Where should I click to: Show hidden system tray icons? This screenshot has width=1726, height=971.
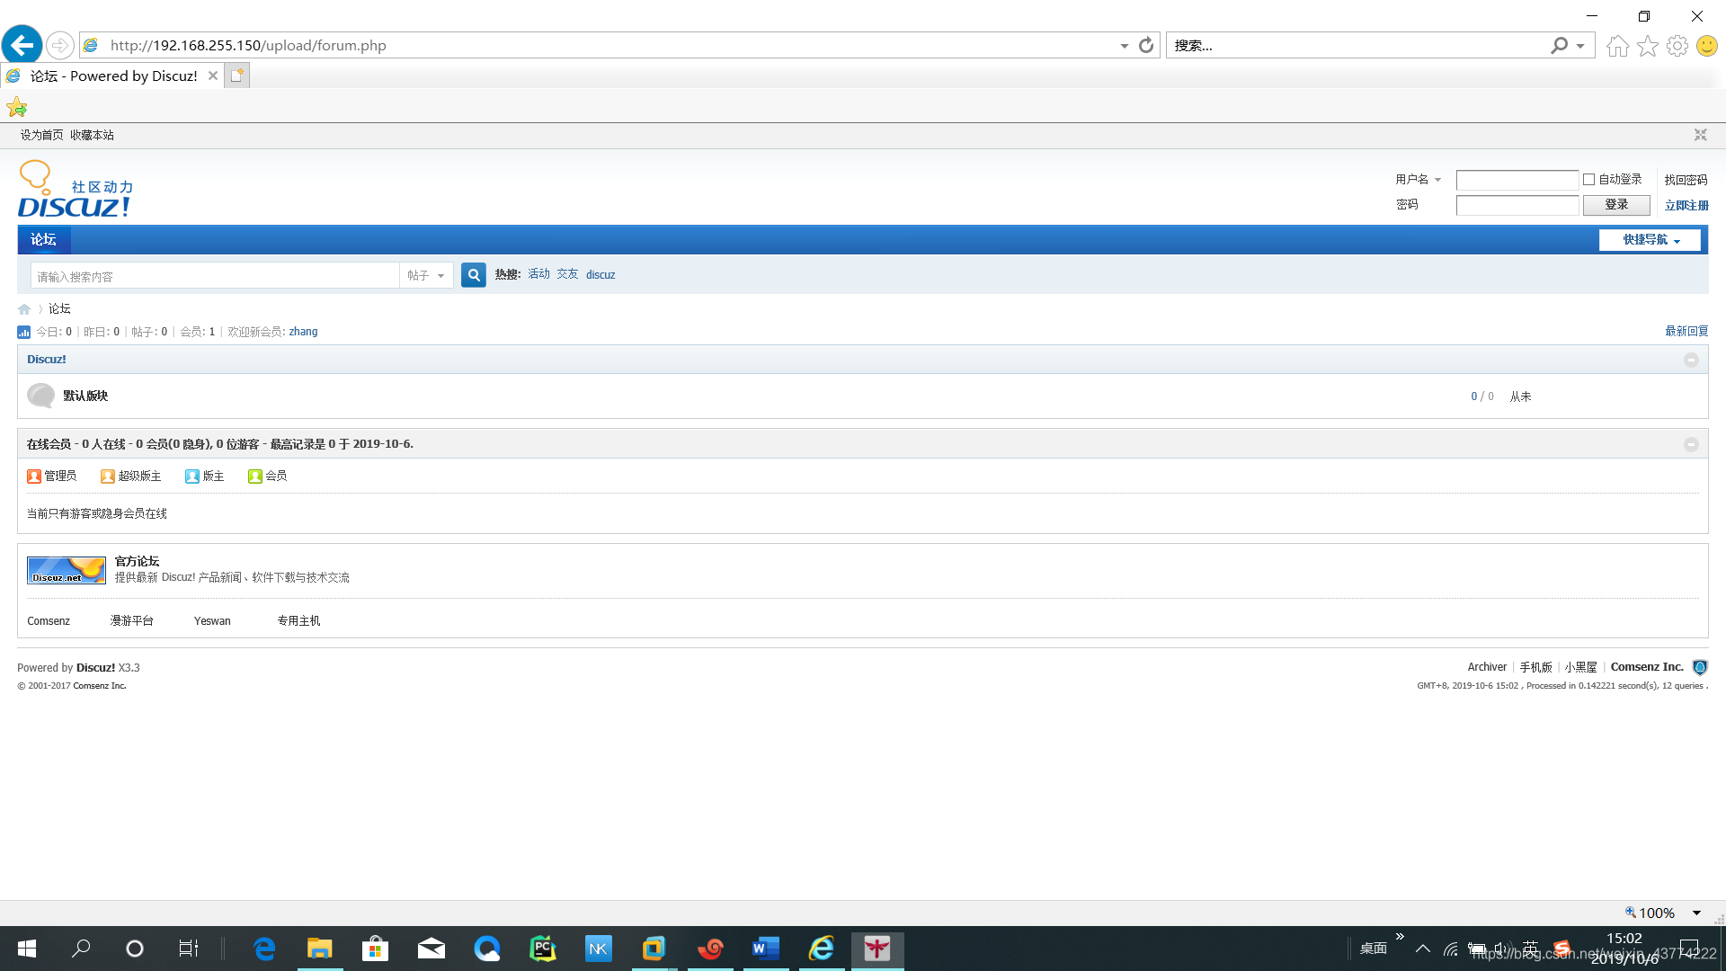click(x=1422, y=949)
